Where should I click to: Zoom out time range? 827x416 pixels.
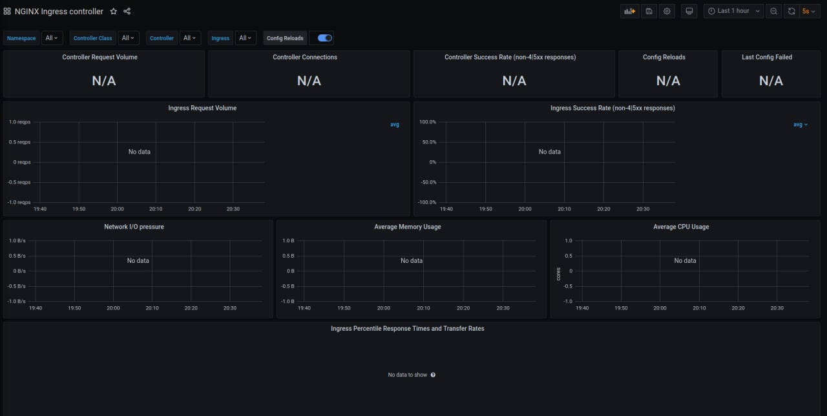pos(773,11)
